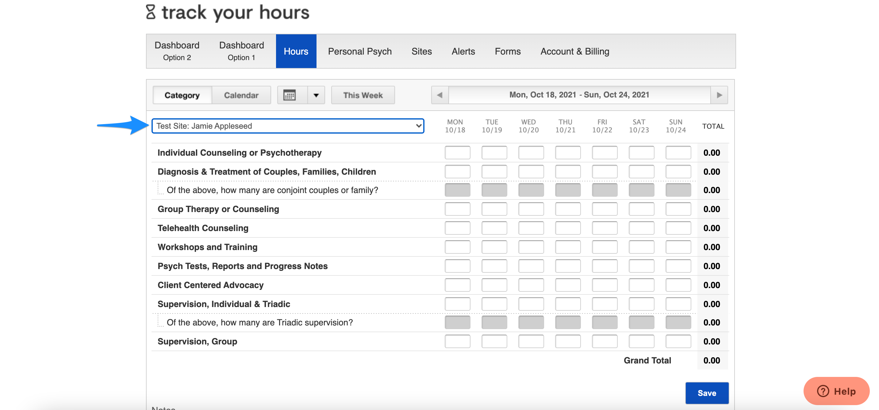879x410 pixels.
Task: Click Supervision, Group field for Thursday 10/21
Action: tap(568, 341)
